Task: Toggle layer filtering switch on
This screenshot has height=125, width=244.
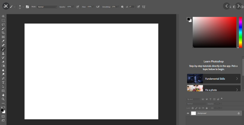Action: click(x=221, y=99)
